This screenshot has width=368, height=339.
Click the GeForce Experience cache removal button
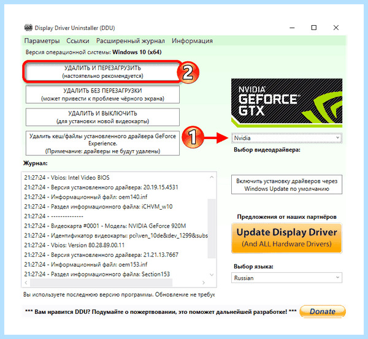coord(102,143)
